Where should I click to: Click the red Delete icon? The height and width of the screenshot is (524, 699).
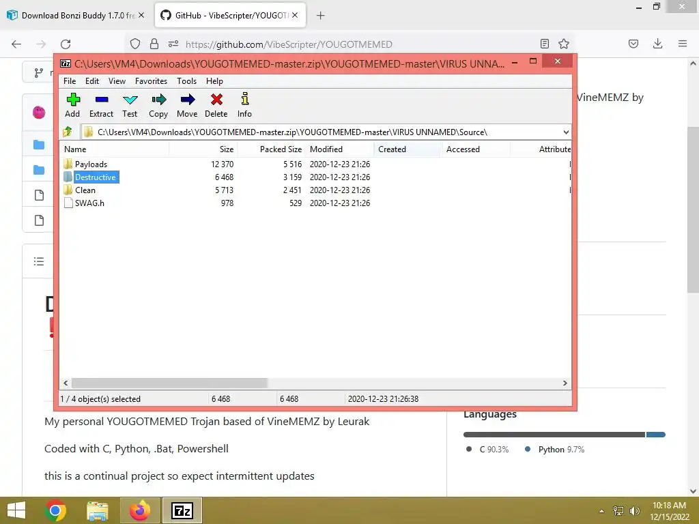point(216,100)
